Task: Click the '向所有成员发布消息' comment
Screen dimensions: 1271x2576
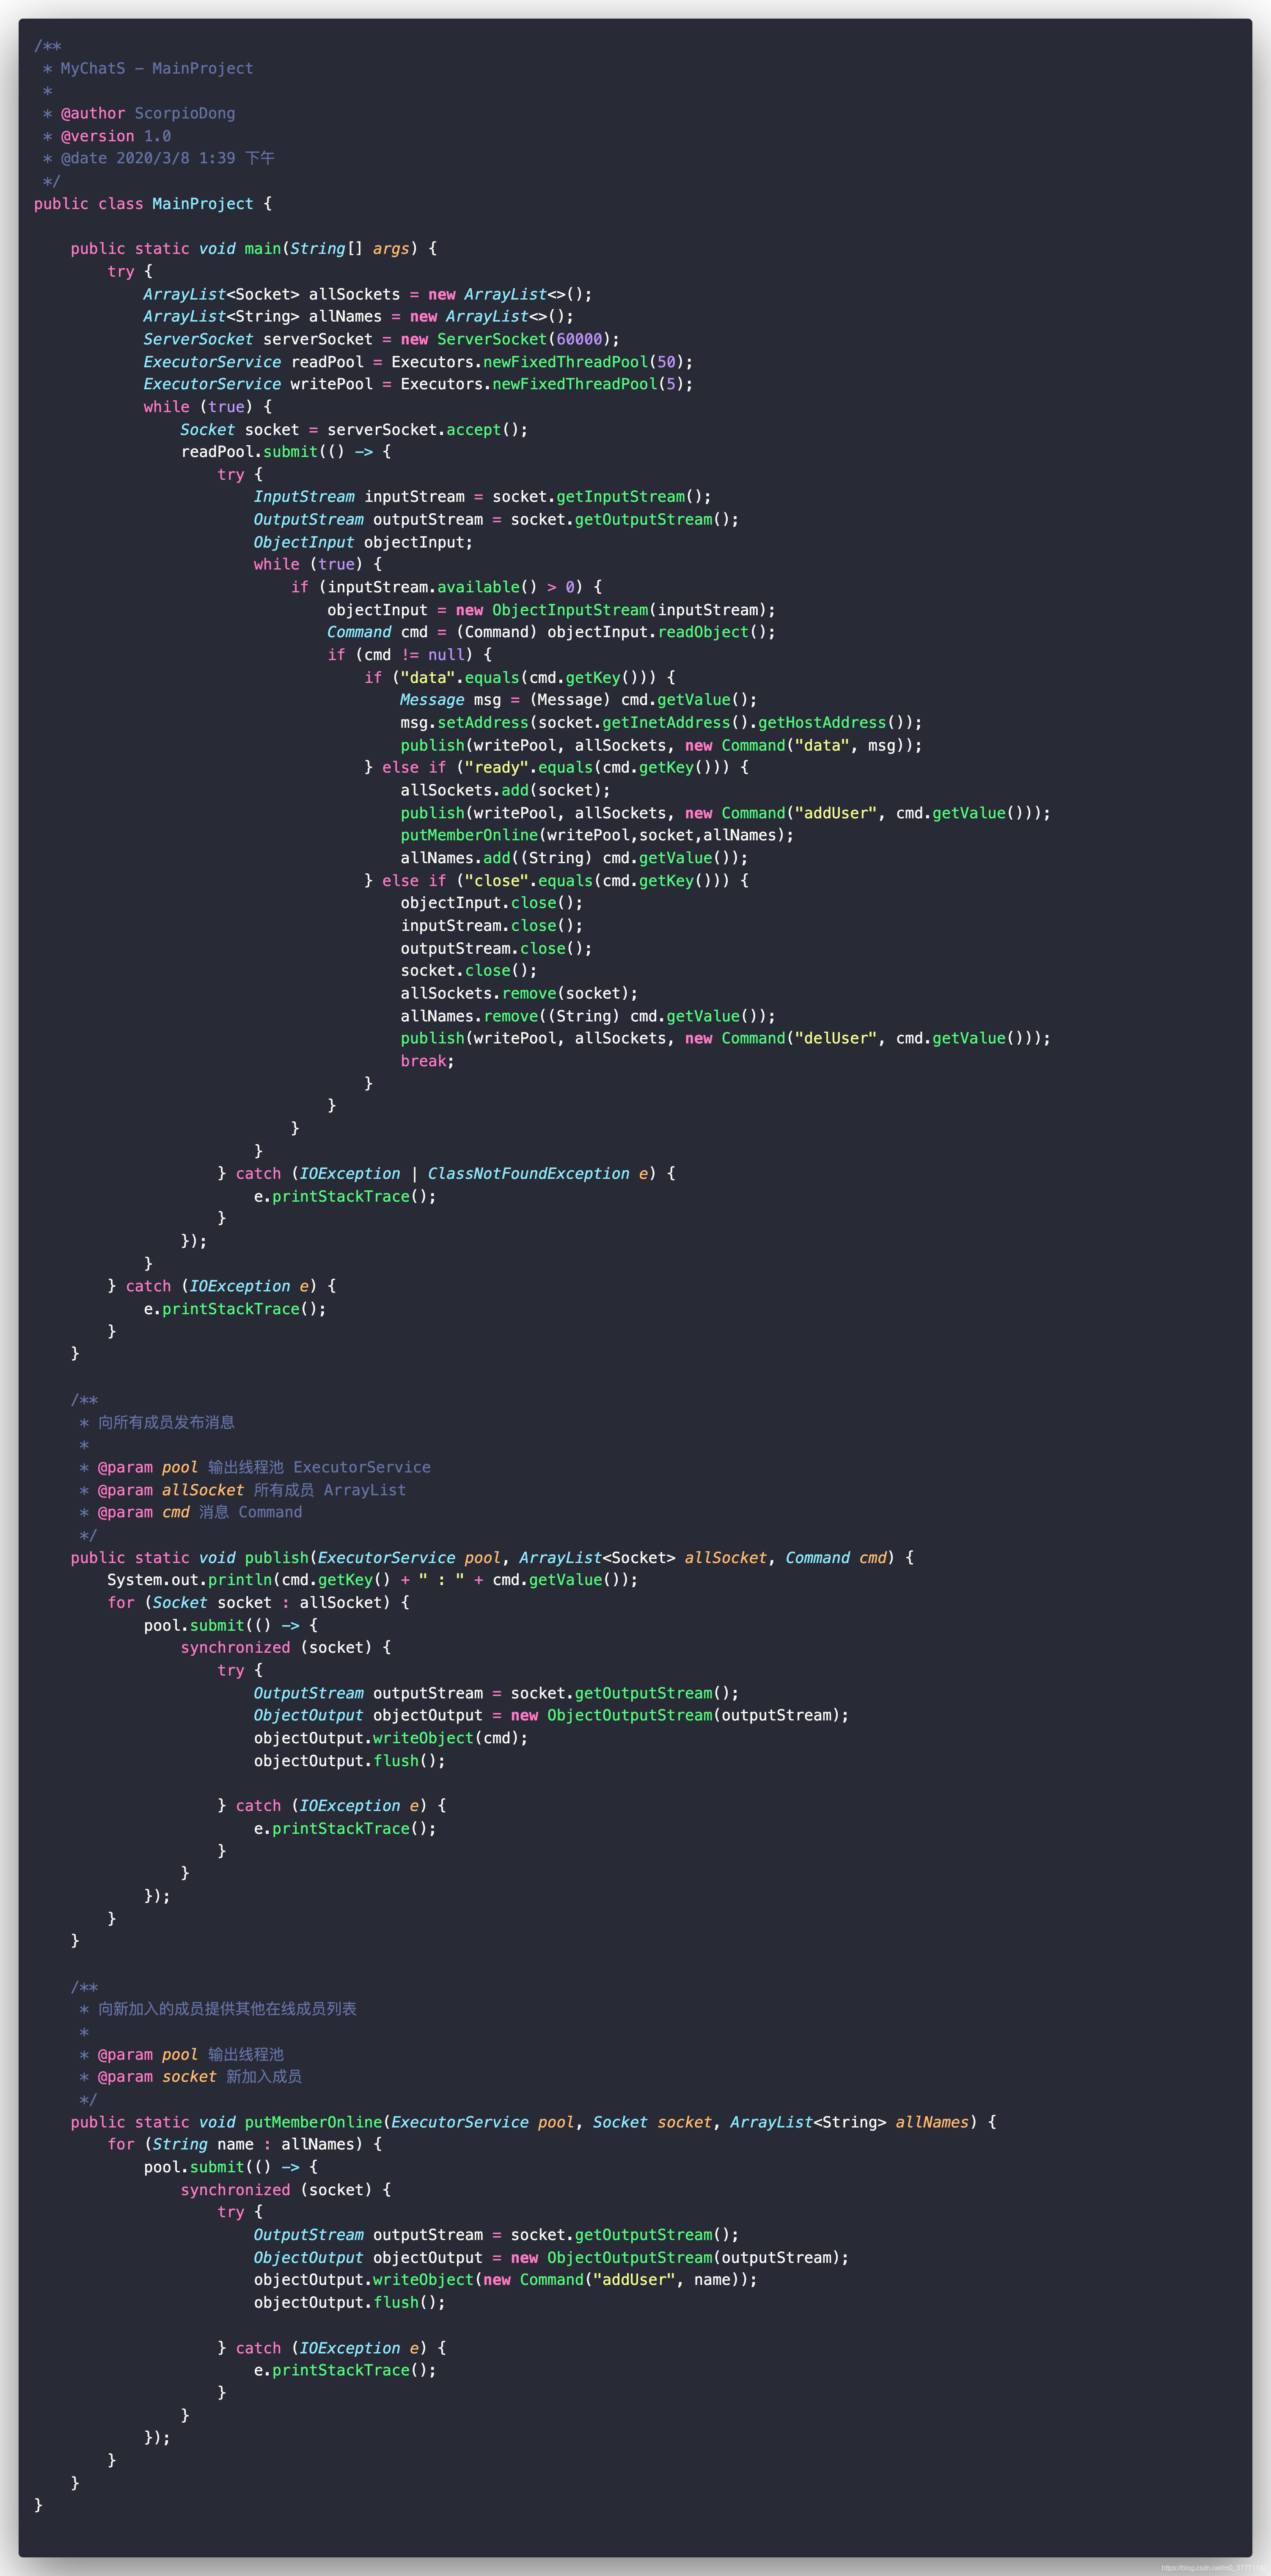Action: (157, 1422)
